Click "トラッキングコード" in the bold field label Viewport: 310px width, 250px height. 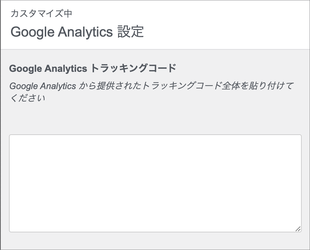click(133, 68)
